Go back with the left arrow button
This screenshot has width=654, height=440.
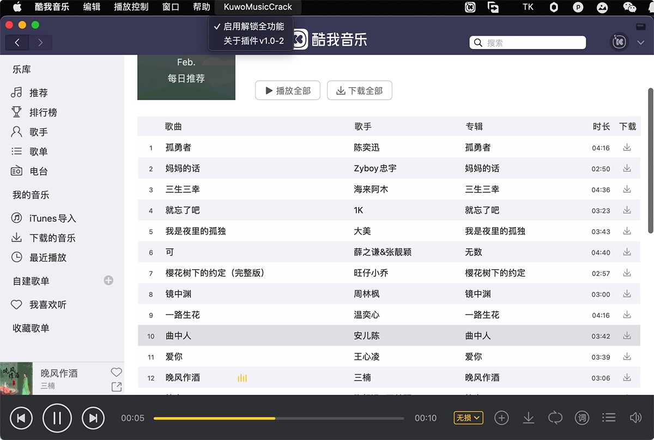click(x=17, y=42)
